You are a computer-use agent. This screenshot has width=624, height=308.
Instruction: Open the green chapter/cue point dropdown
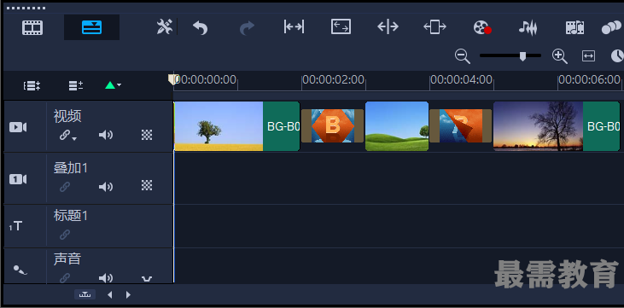[113, 85]
